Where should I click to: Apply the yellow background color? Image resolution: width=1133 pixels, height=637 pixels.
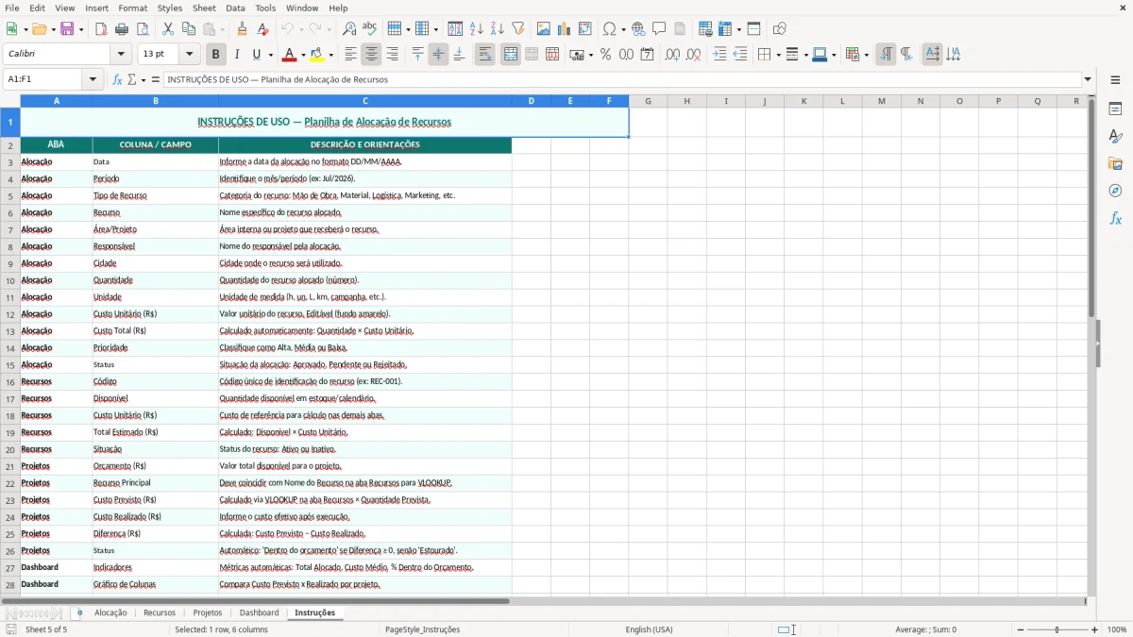coord(317,55)
